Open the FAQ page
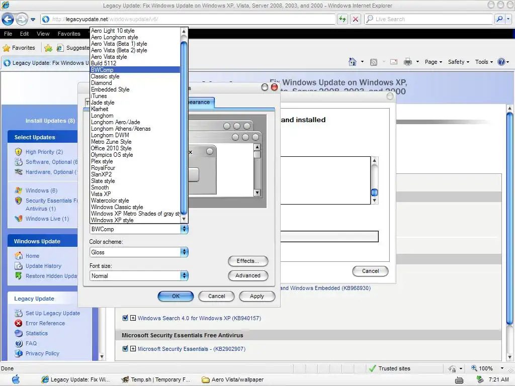The width and height of the screenshot is (515, 386). pos(31,344)
